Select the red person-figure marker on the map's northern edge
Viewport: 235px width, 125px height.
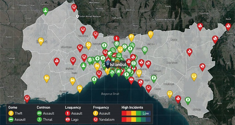116,39
